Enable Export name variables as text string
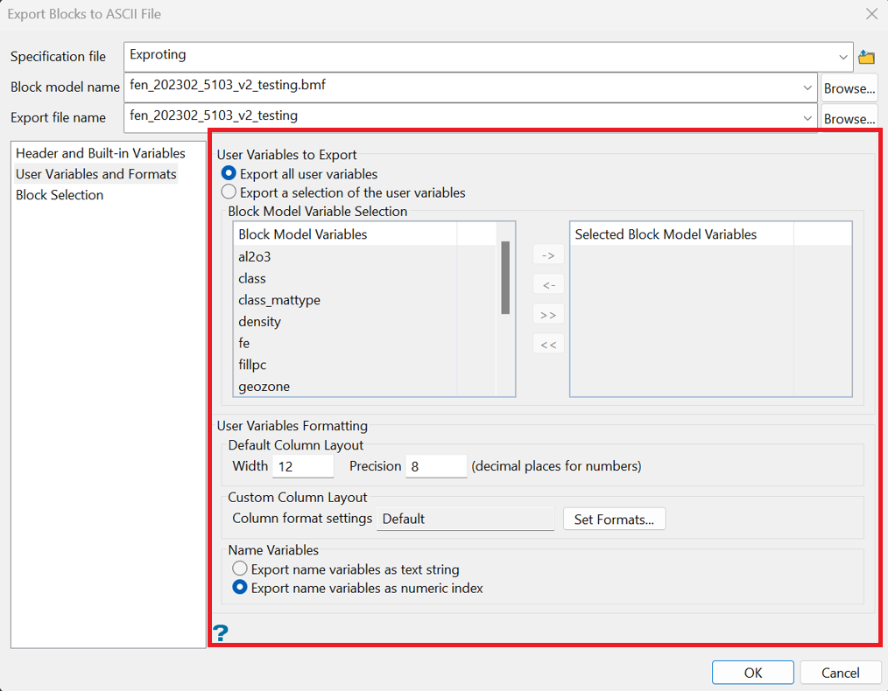Viewport: 888px width, 691px height. coord(240,568)
